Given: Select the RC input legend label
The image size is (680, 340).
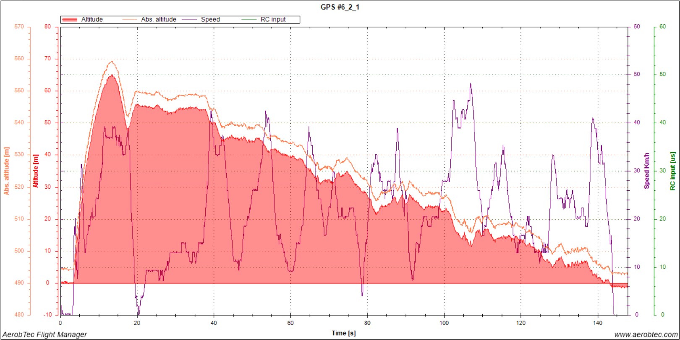Looking at the screenshot, I should 273,20.
